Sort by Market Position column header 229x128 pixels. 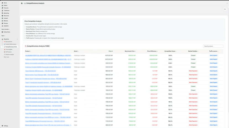[x=193, y=51]
